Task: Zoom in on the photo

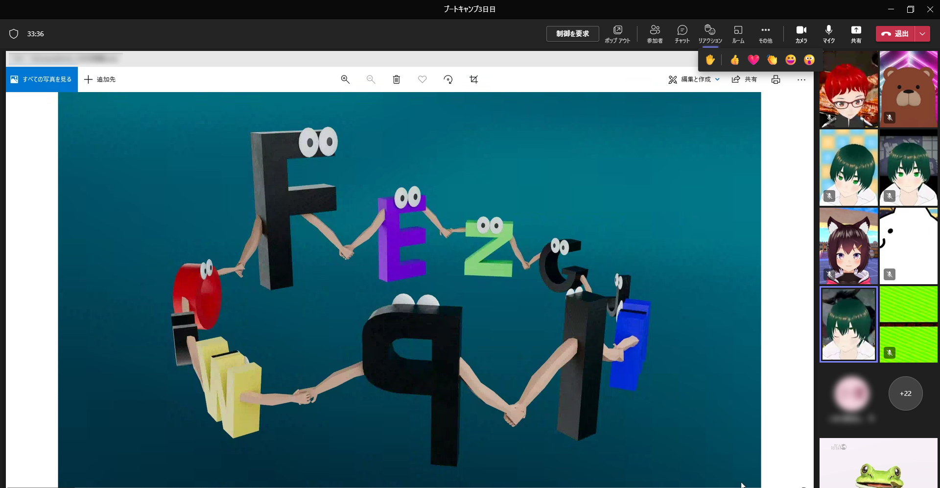Action: [x=345, y=79]
